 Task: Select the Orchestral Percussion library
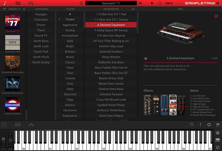tap(13, 63)
